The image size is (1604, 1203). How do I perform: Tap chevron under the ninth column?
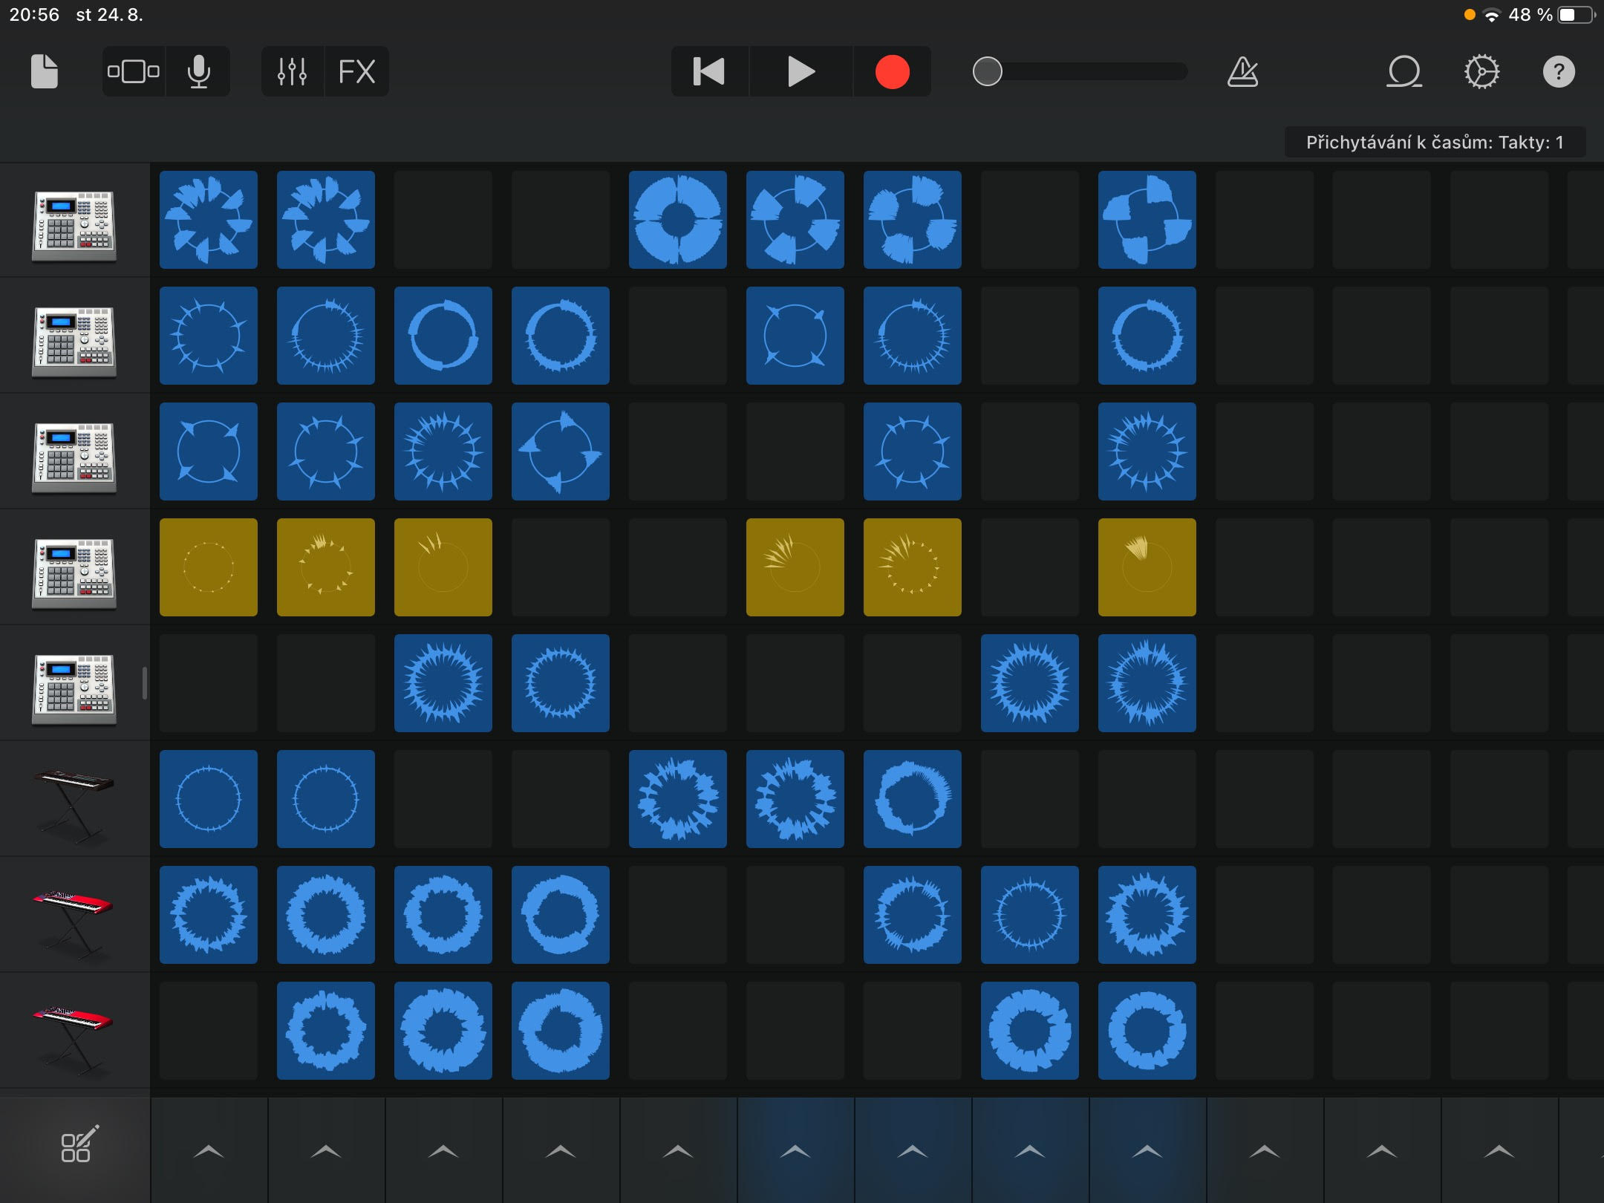pyautogui.click(x=1147, y=1151)
